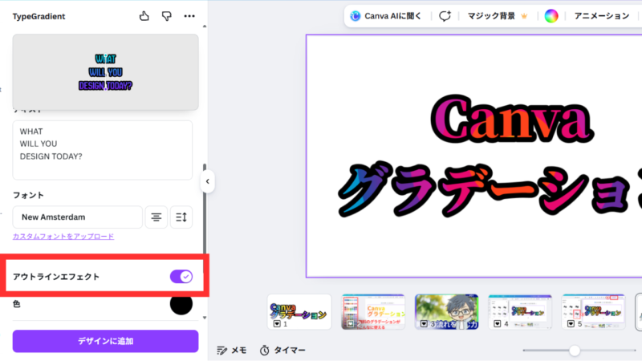
Task: Open the black outline color swatch
Action: 181,304
